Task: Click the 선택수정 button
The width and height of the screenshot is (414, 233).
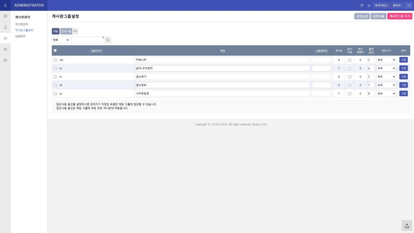Action: [362, 16]
